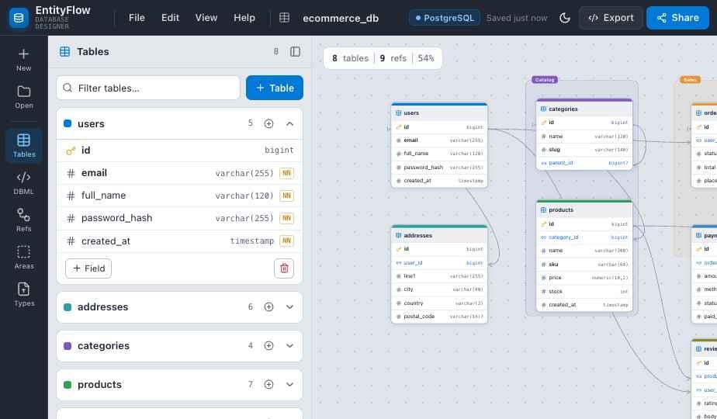Select the Tables sidebar tab
Viewport: 717px width, 419px height.
point(24,146)
